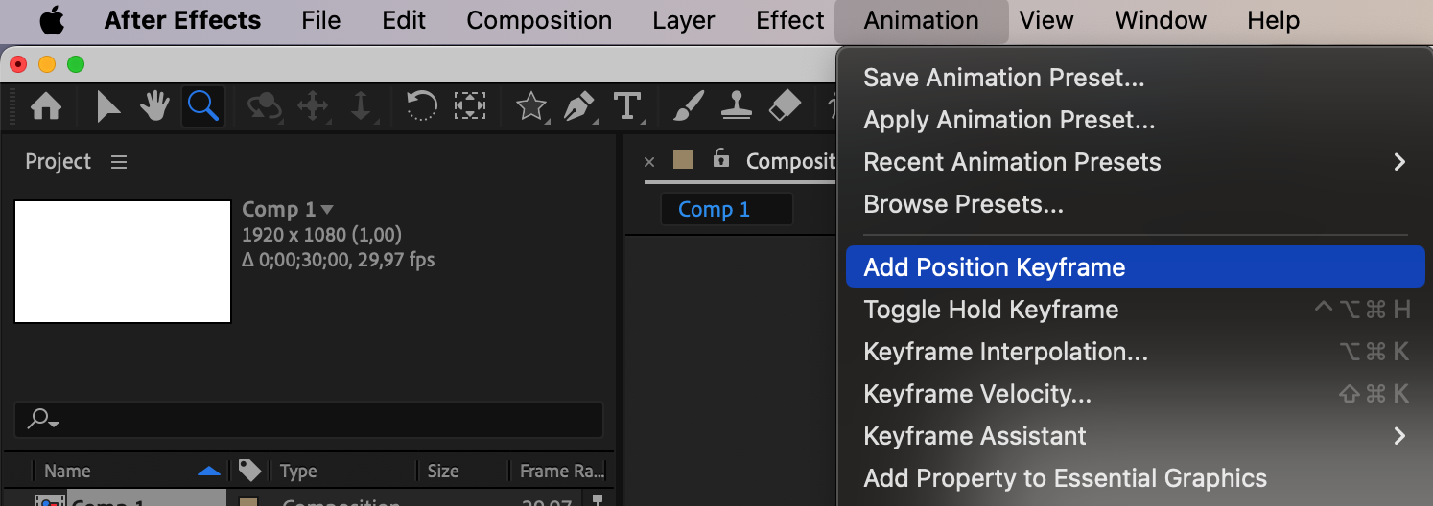Open the Composition menu
The width and height of the screenshot is (1433, 506).
coord(539,20)
